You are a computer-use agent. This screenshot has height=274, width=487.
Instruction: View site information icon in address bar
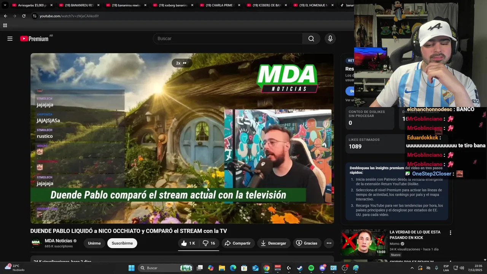[35, 16]
